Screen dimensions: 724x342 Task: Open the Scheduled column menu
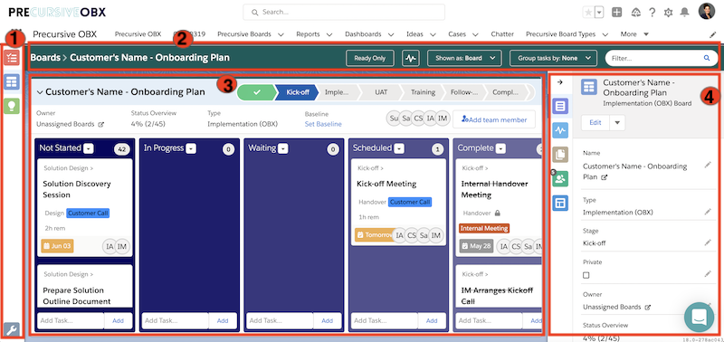pos(399,148)
